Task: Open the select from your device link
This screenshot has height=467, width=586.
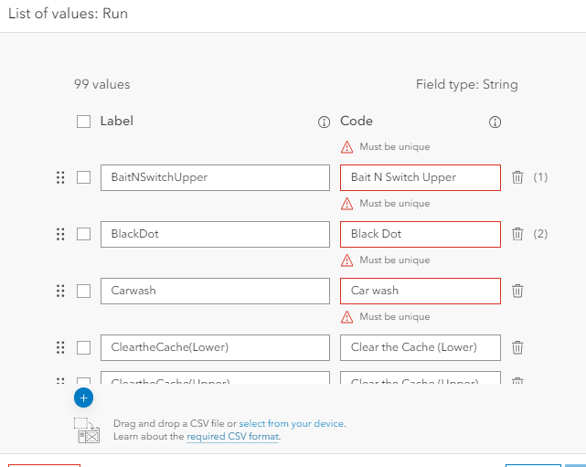Action: pos(292,424)
